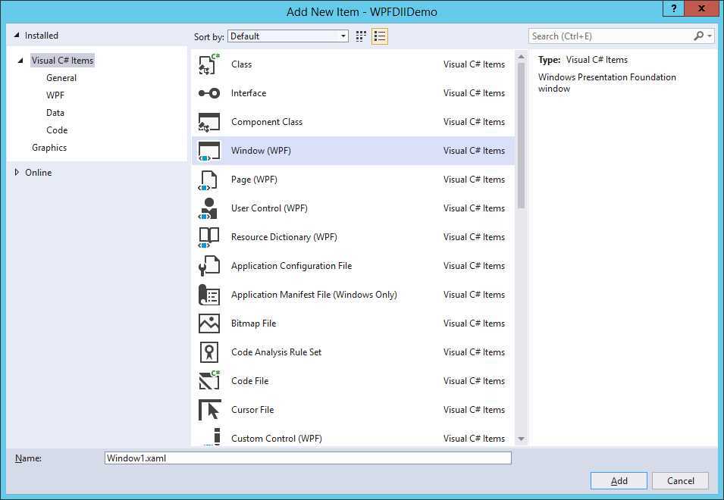This screenshot has height=500, width=724.
Task: Click the User Control (WPF) icon
Action: [x=208, y=208]
